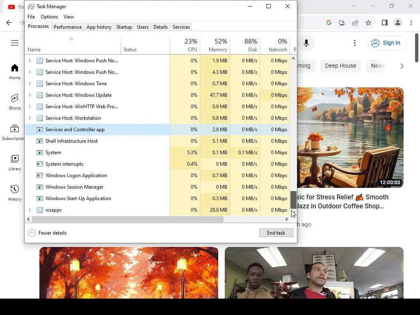Image resolution: width=420 pixels, height=315 pixels.
Task: Start voice search with microphone icon
Action: point(306,43)
